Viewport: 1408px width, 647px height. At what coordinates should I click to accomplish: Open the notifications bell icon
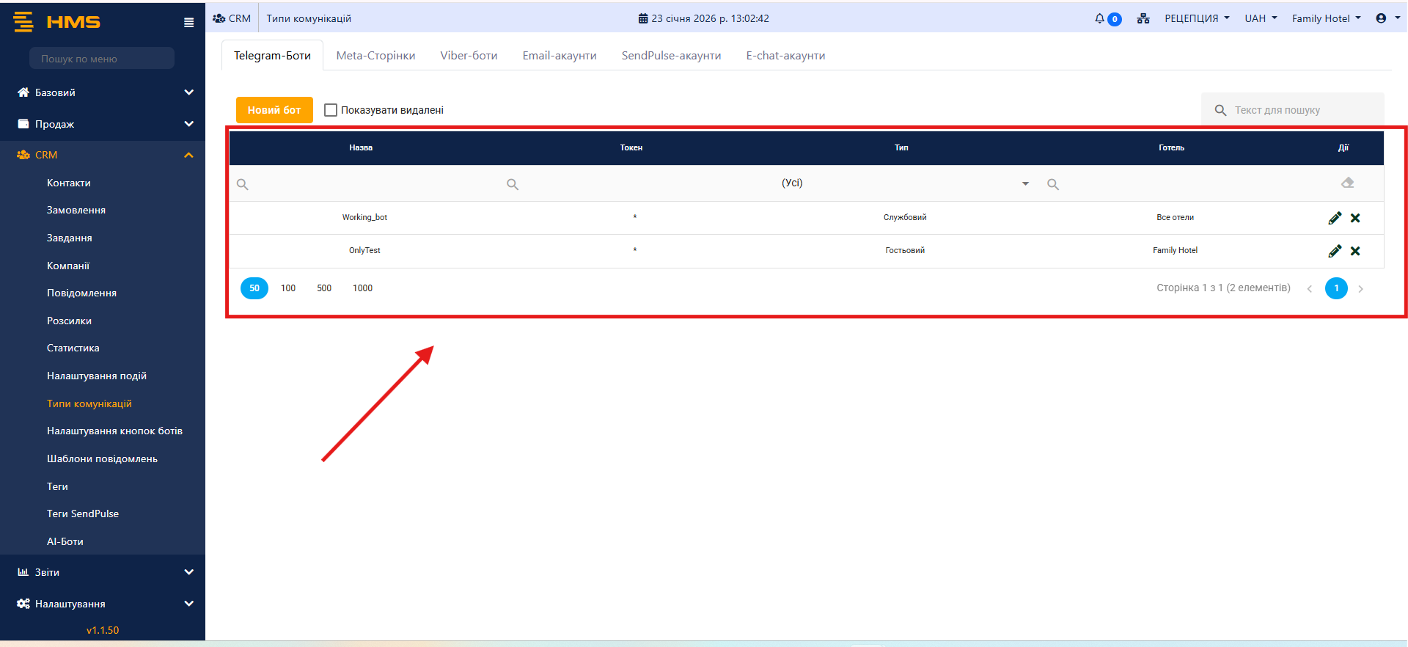1099,18
